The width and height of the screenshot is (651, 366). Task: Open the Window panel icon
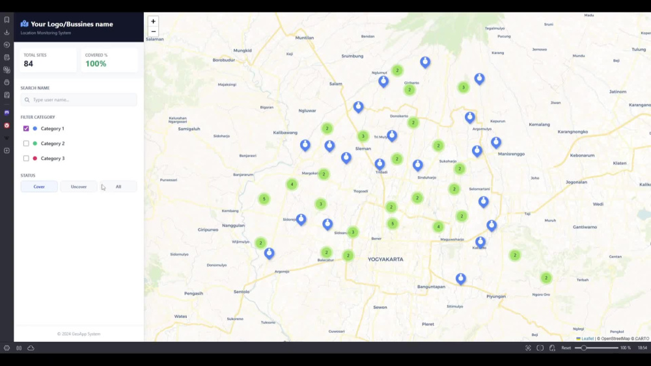click(x=7, y=82)
